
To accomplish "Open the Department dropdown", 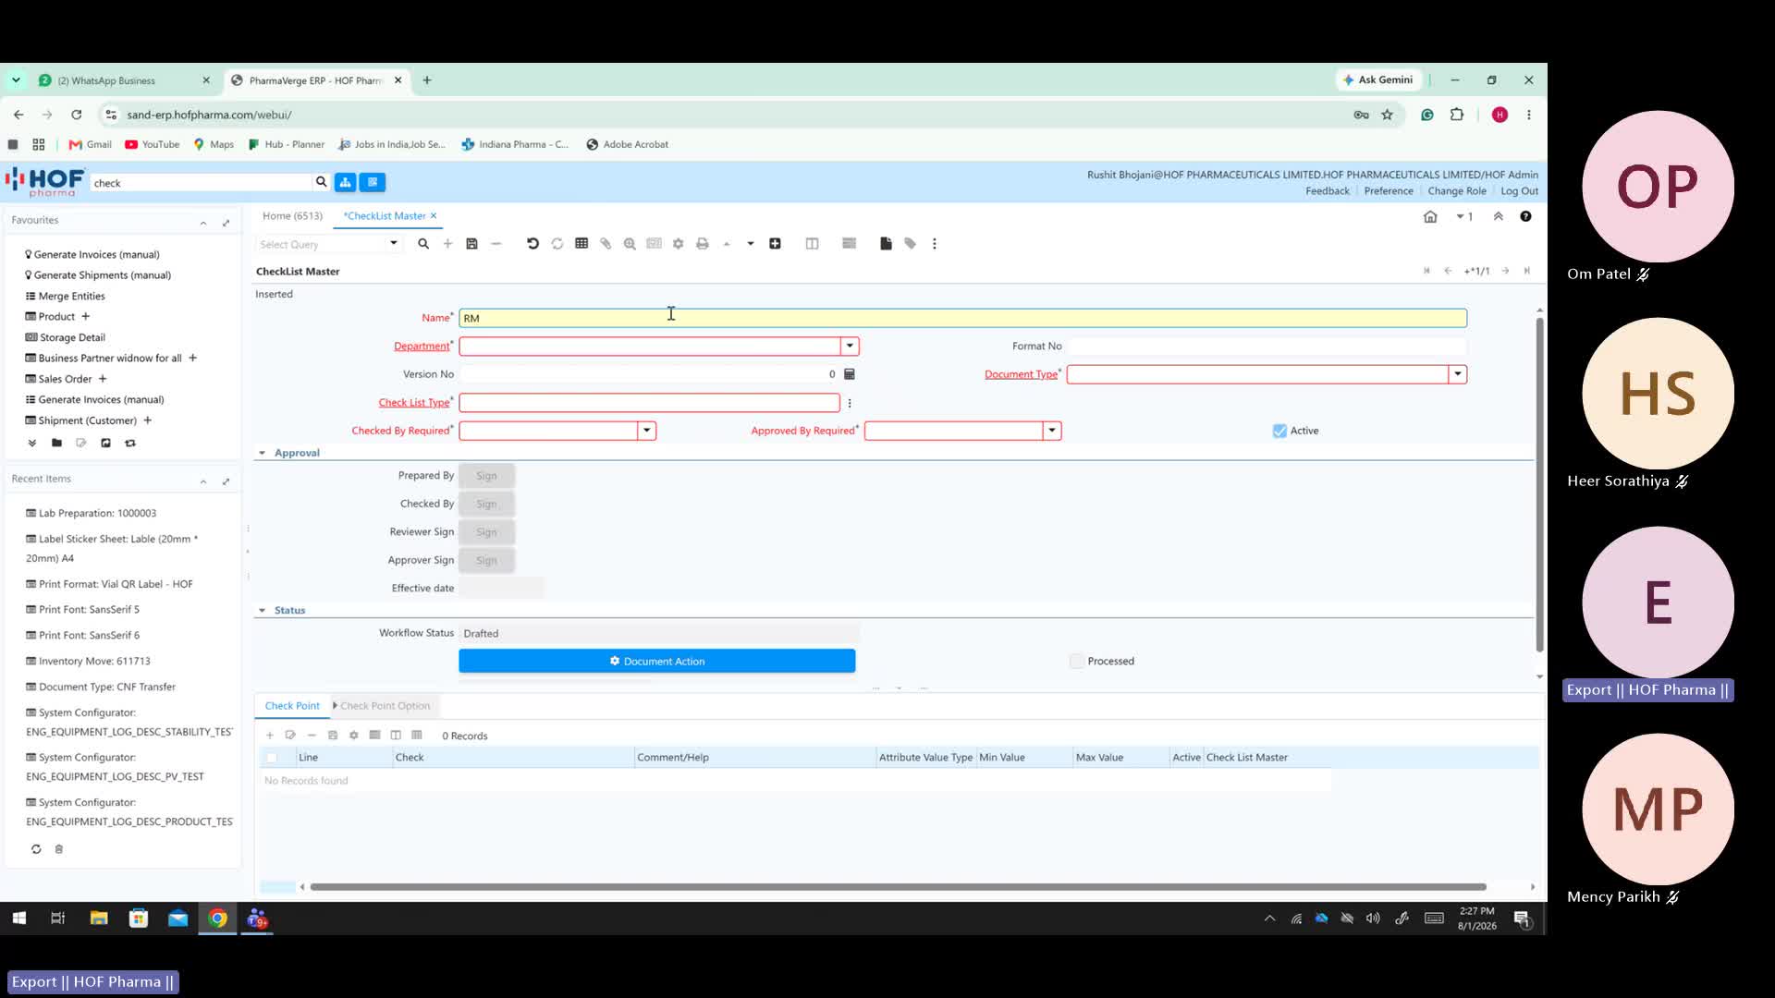I will [x=850, y=347].
